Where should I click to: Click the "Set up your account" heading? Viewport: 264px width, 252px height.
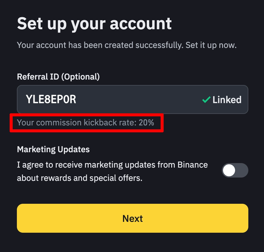[x=94, y=23]
